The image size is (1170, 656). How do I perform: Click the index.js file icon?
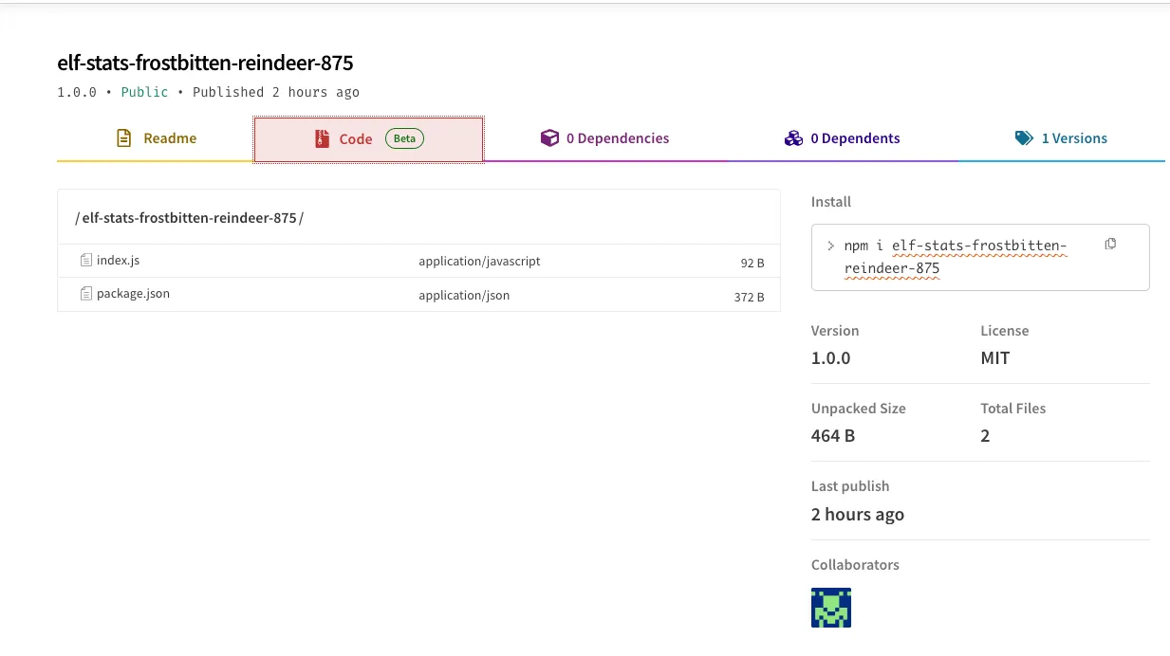pyautogui.click(x=86, y=260)
